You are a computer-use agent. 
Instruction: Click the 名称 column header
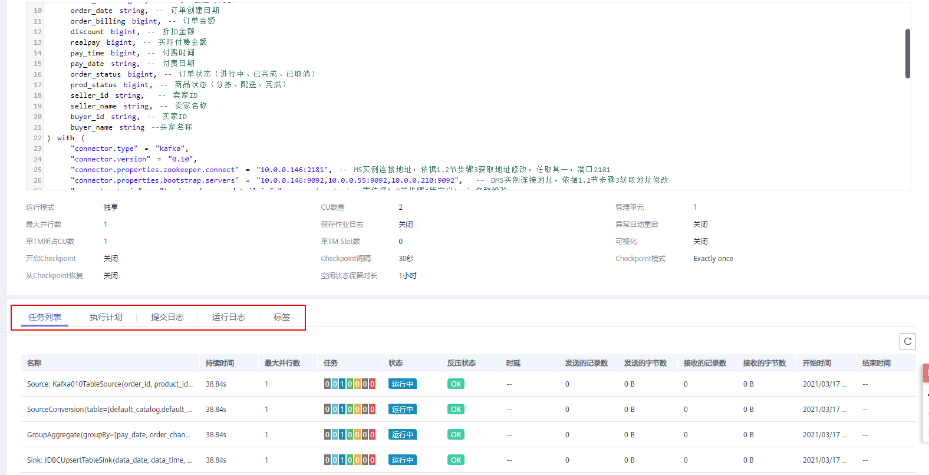point(34,363)
